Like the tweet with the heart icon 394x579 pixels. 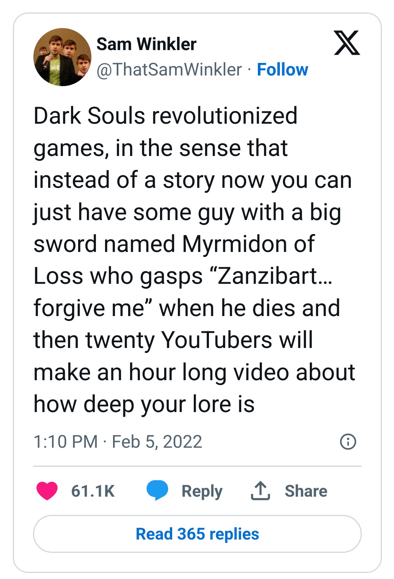(x=47, y=491)
